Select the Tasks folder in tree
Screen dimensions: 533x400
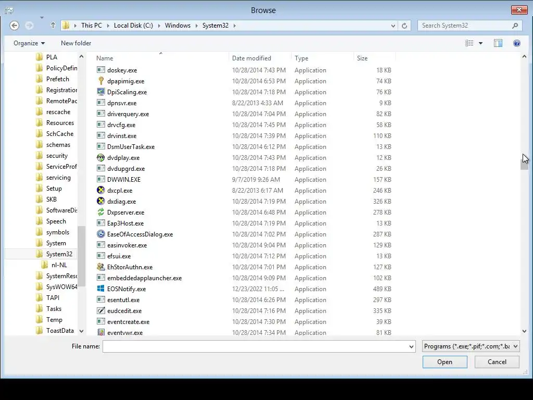click(x=54, y=308)
